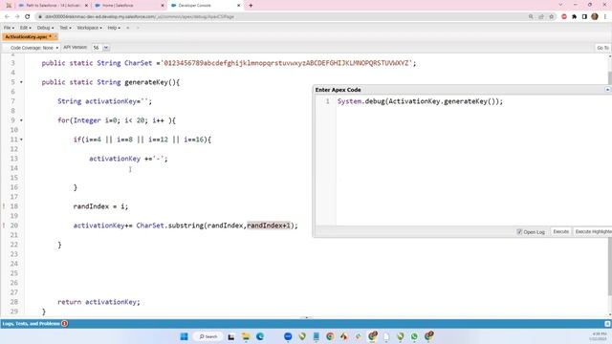Open the Extensions puzzle piece menu

(574, 17)
